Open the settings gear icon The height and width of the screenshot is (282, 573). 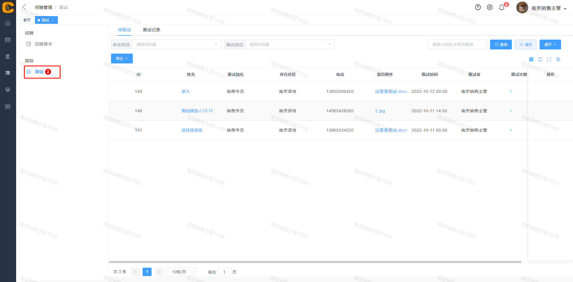pos(490,7)
